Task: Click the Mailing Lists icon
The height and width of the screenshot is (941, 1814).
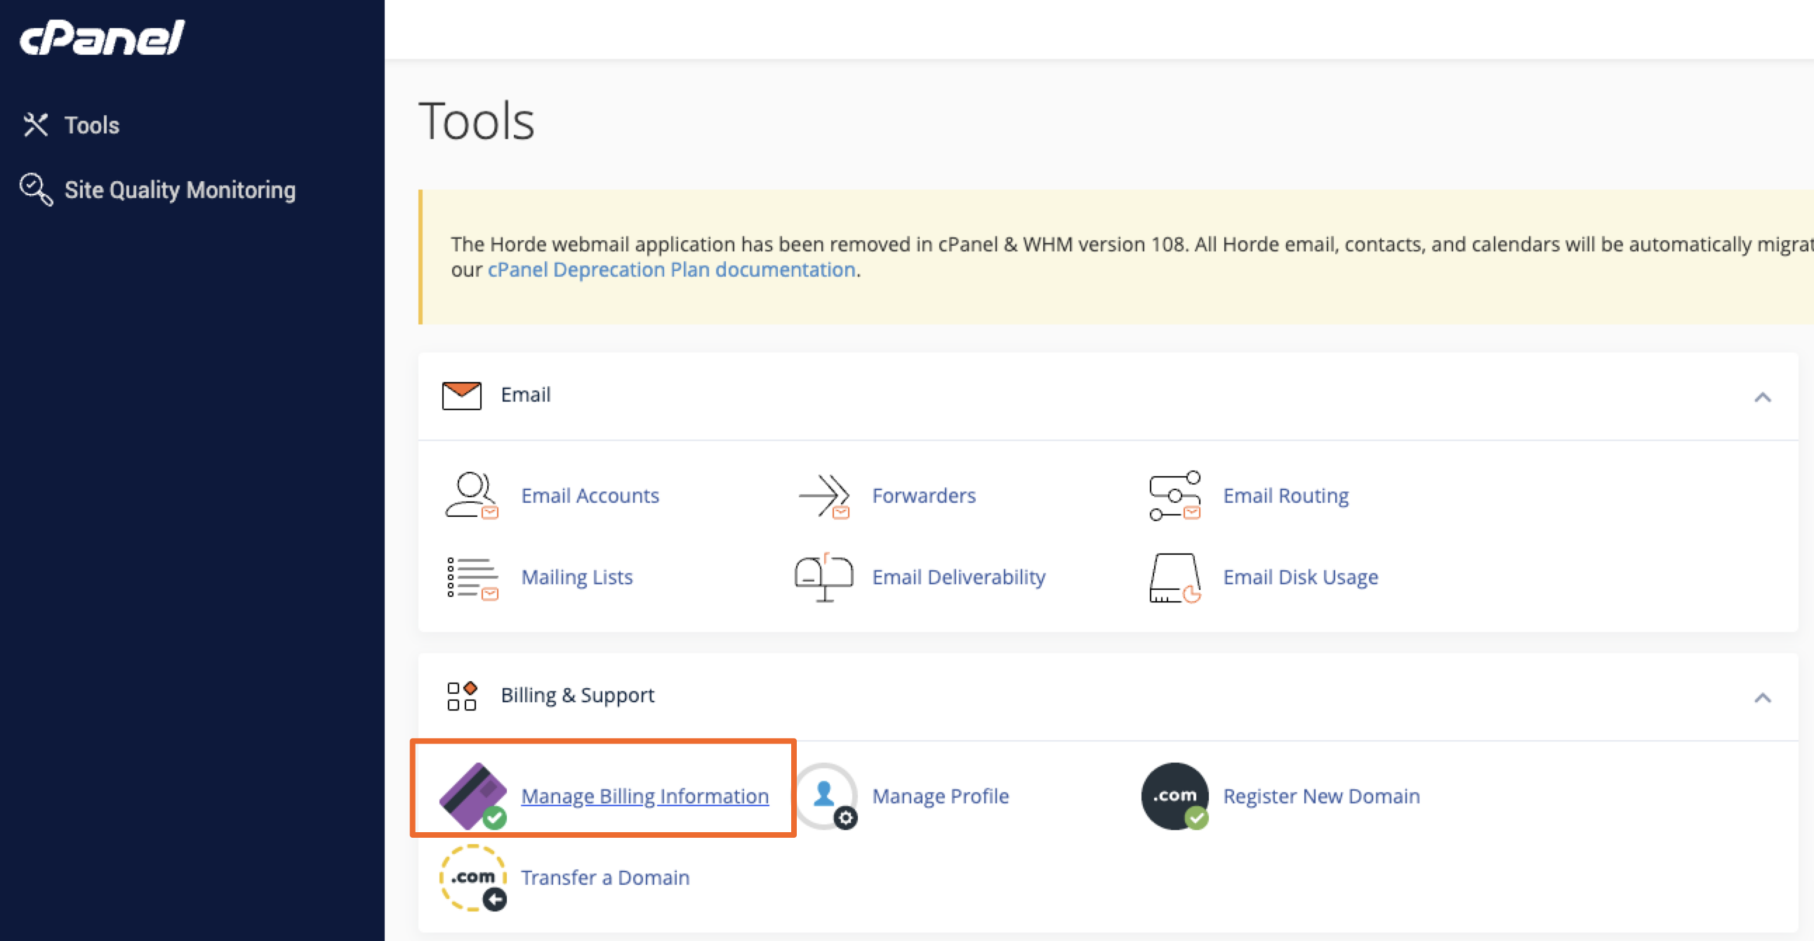Action: (472, 577)
